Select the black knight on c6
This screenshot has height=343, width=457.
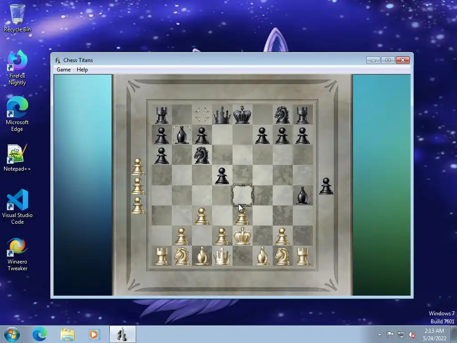[x=202, y=155]
